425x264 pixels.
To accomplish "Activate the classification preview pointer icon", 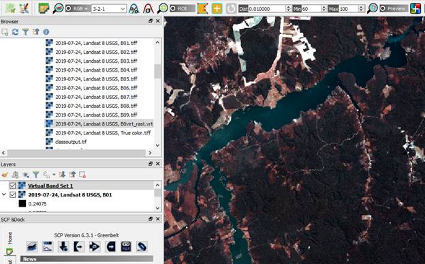I will [x=415, y=8].
